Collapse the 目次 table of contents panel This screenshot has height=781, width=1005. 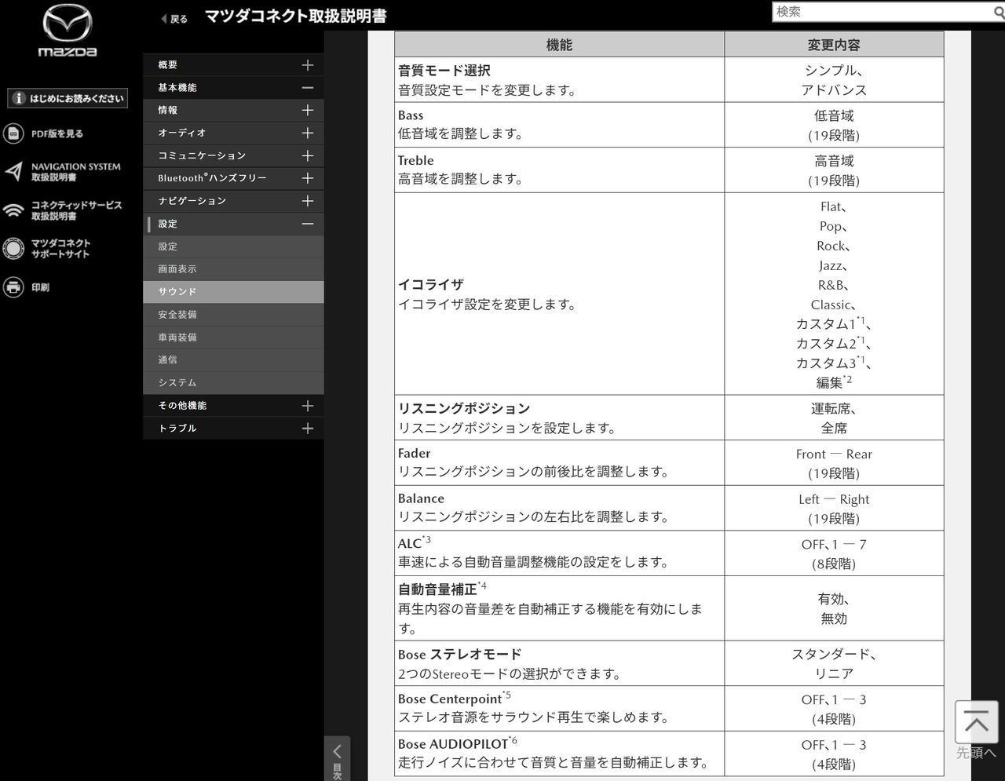coord(337,758)
